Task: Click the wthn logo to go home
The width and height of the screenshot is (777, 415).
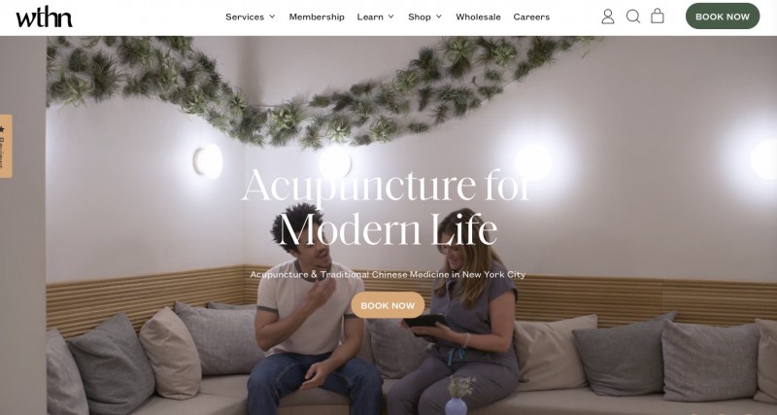Action: [x=44, y=17]
